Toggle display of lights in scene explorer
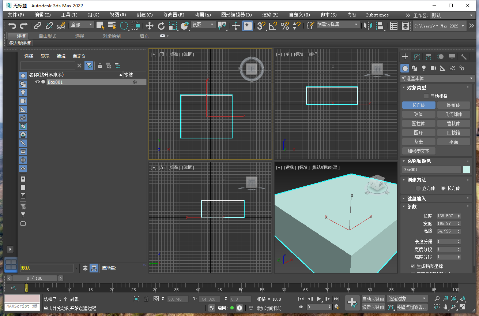Screen dimensions: 479x316 (23, 92)
